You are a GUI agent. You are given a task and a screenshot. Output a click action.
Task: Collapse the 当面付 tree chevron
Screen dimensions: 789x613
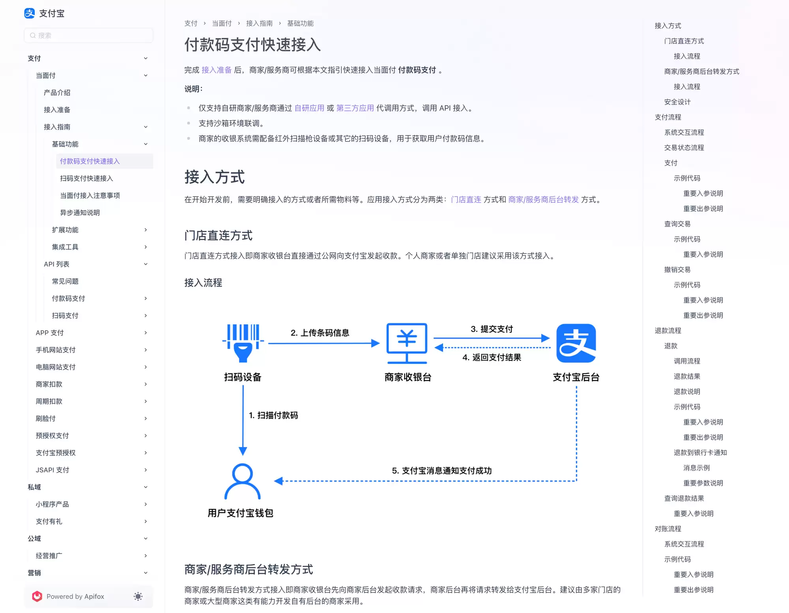click(x=146, y=75)
